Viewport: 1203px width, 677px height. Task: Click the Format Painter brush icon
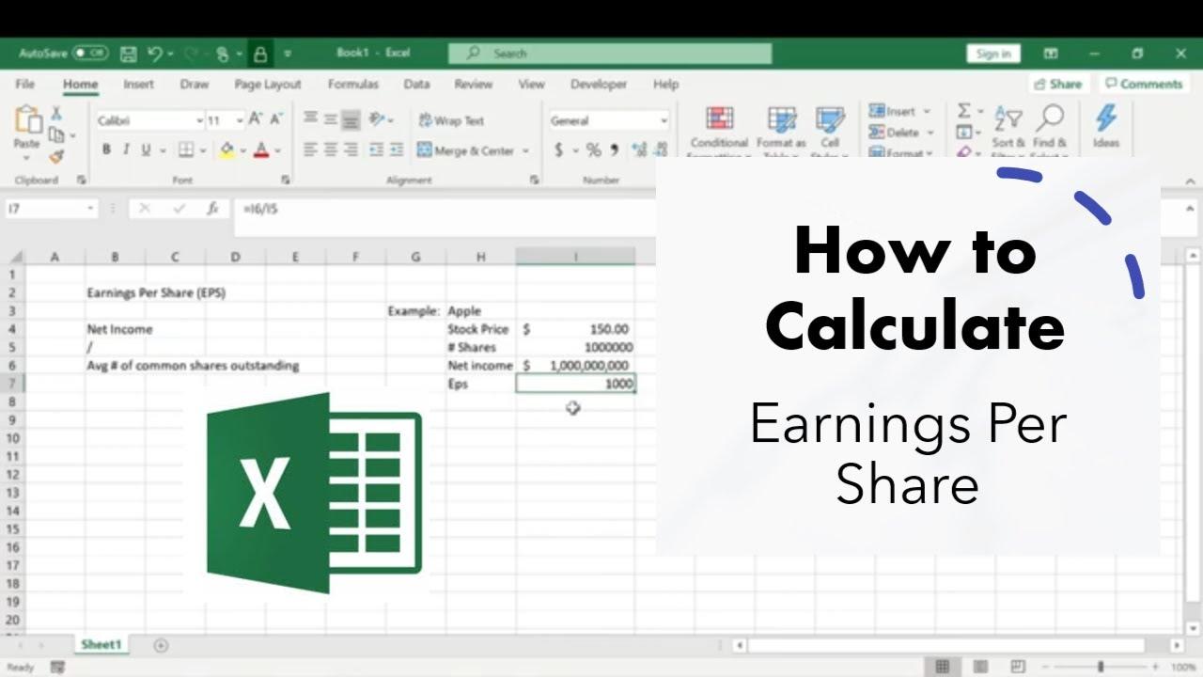coord(56,156)
